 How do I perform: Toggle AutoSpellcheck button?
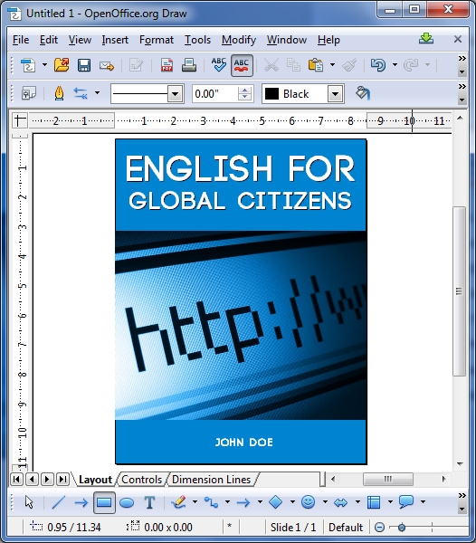[x=242, y=65]
